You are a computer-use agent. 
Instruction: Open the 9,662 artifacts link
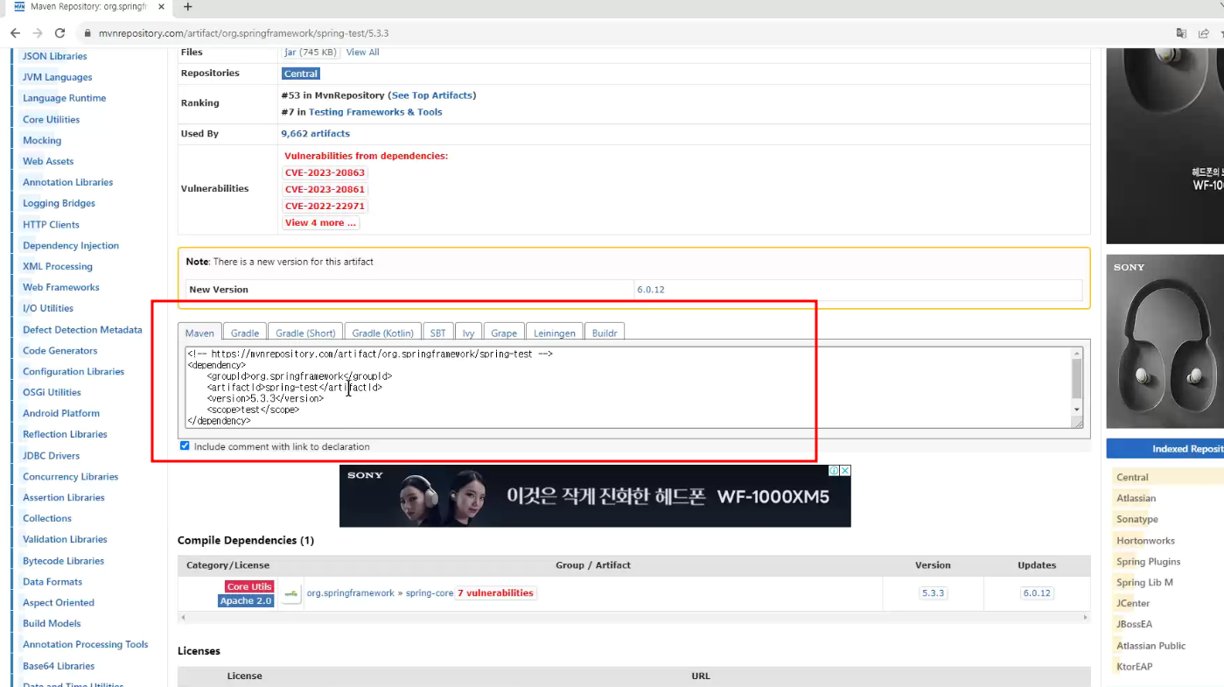pos(315,134)
